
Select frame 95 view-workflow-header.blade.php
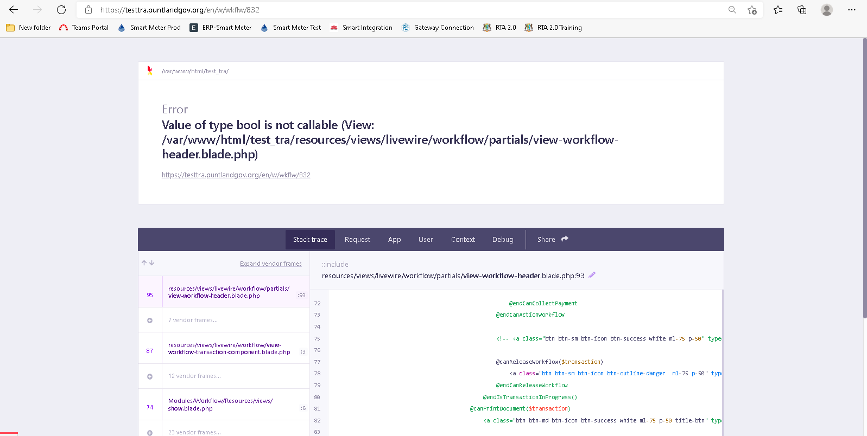point(224,292)
